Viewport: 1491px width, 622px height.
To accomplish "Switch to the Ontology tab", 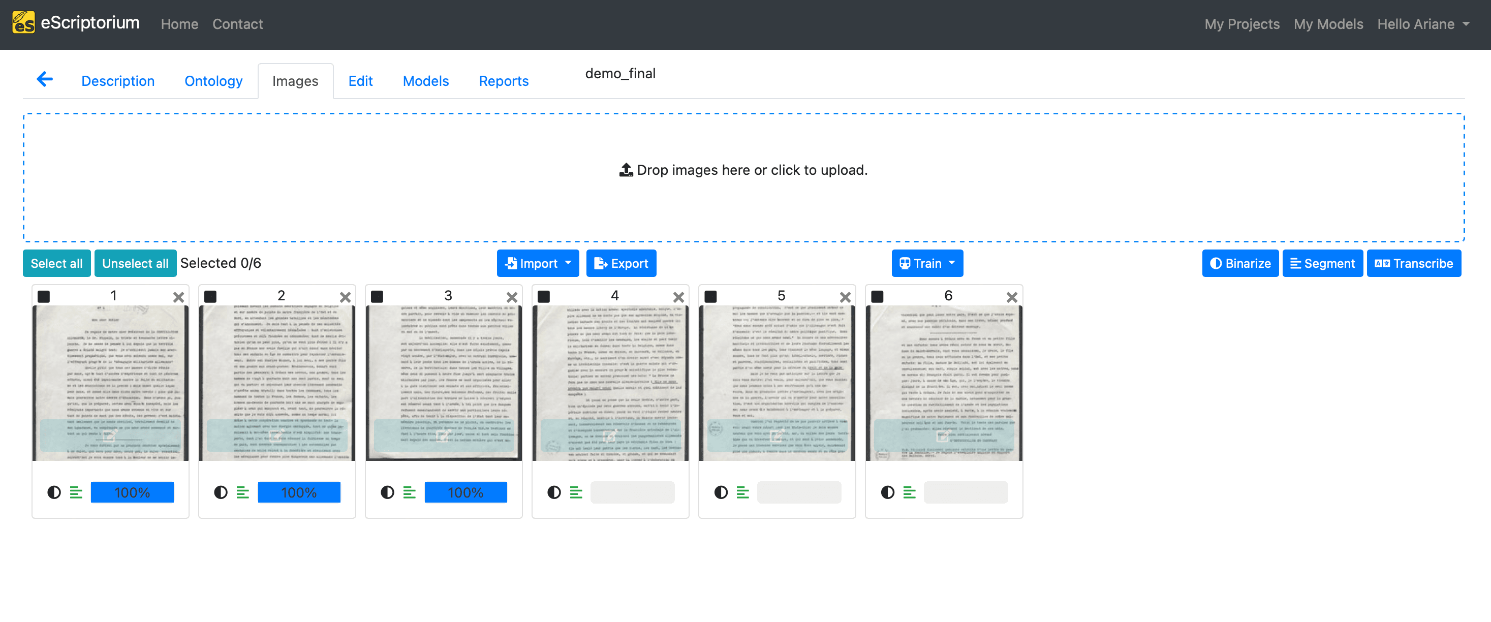I will tap(213, 81).
